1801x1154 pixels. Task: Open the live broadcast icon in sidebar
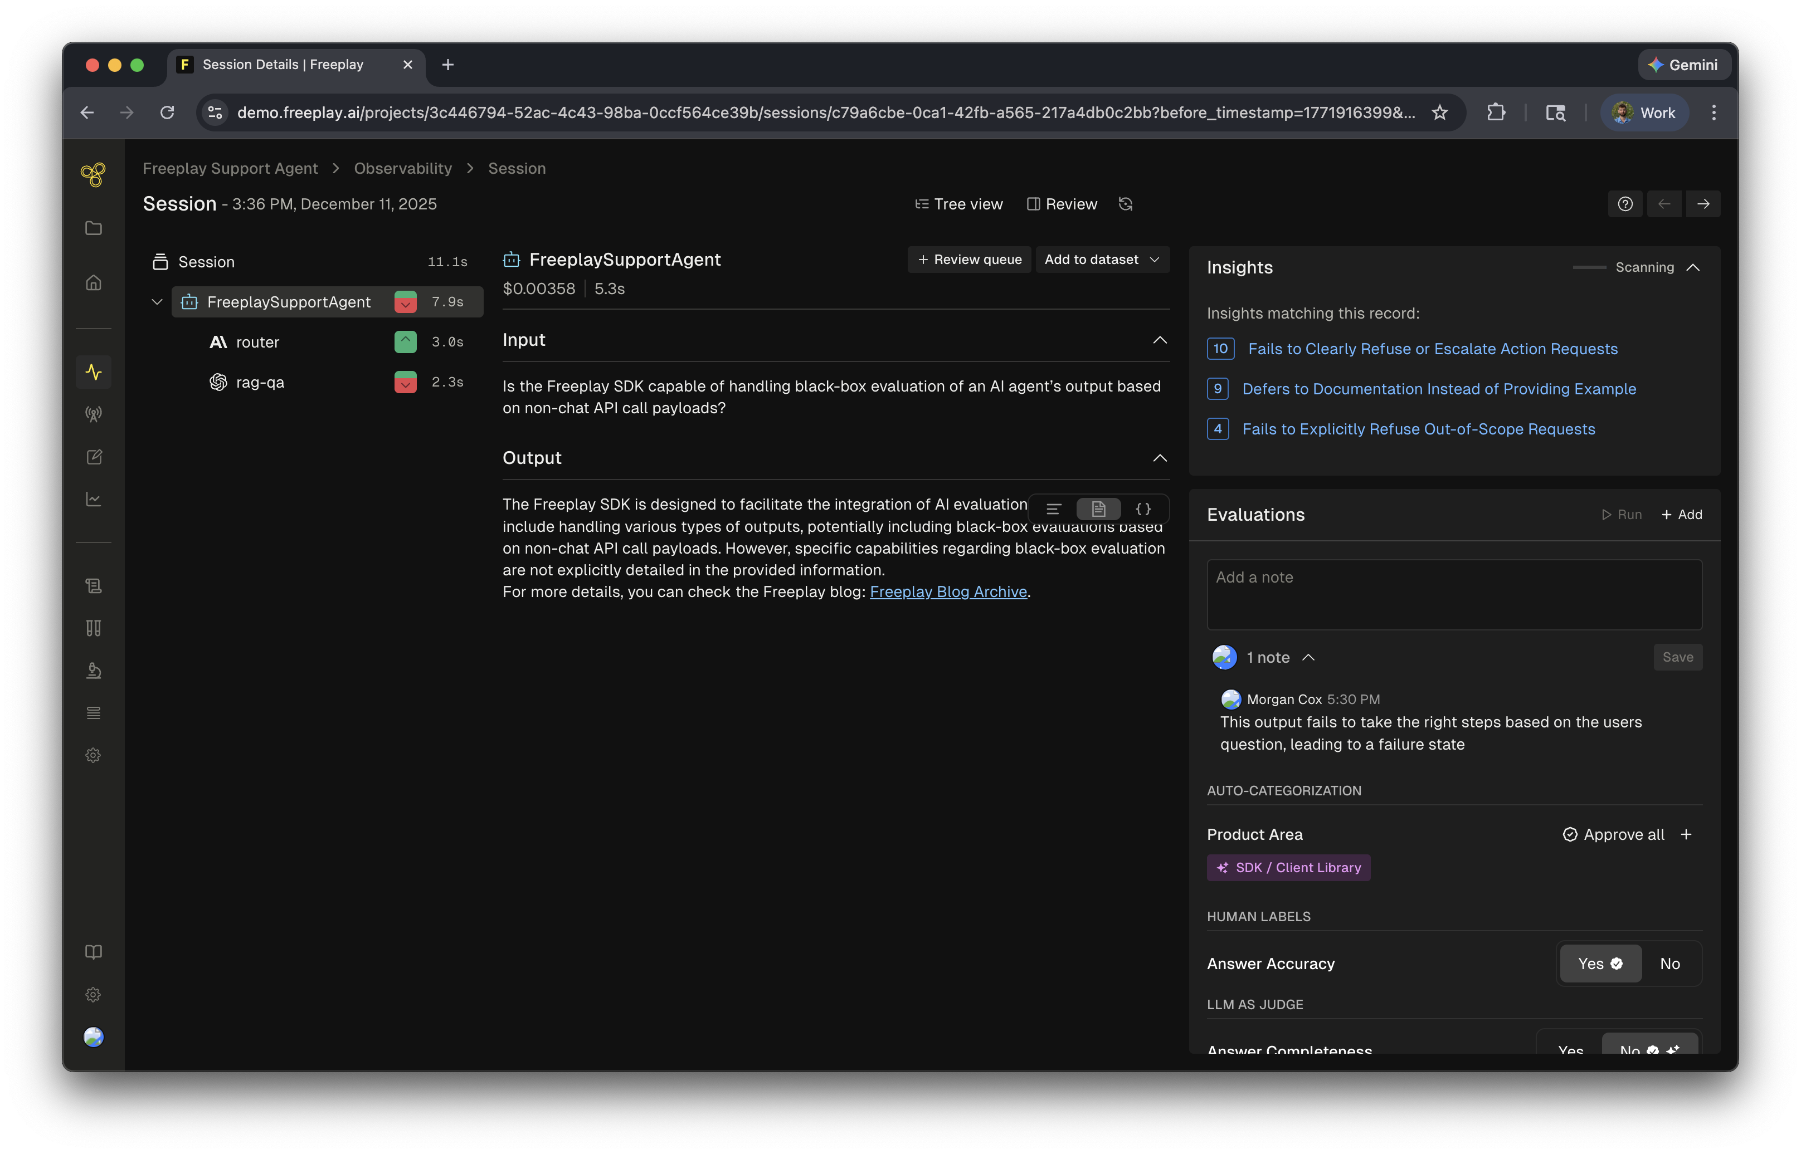pyautogui.click(x=94, y=414)
